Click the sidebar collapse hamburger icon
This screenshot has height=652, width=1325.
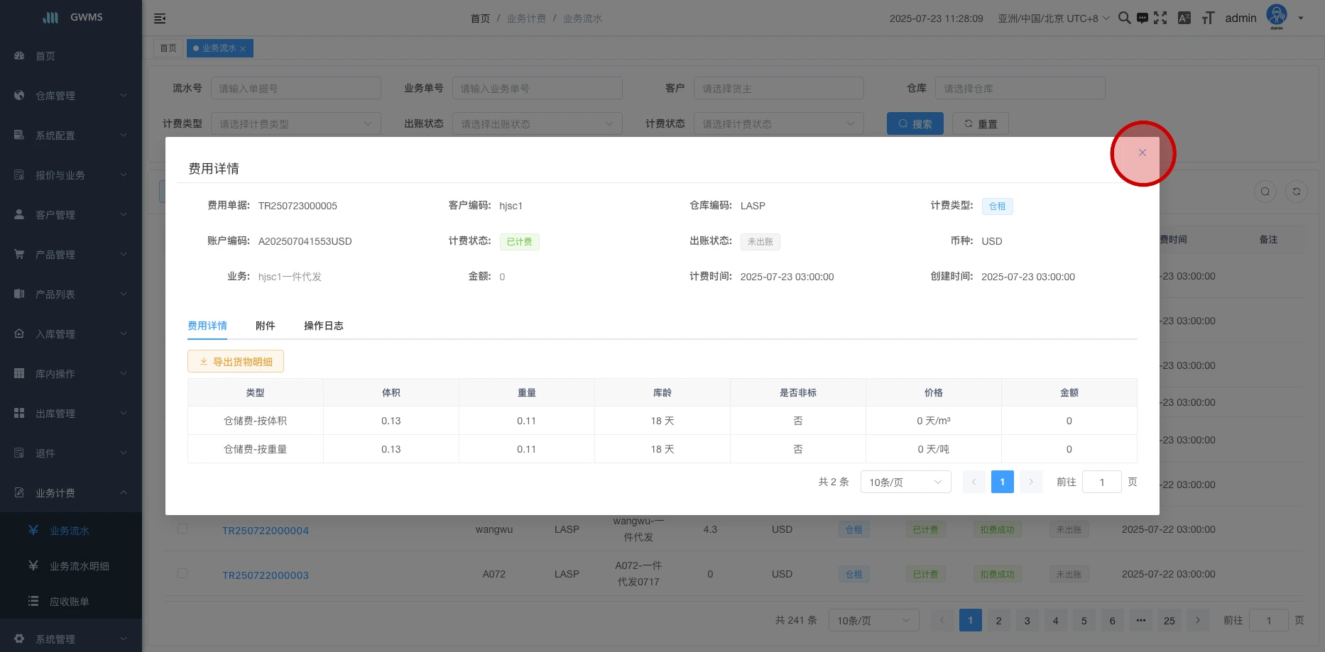click(x=160, y=18)
